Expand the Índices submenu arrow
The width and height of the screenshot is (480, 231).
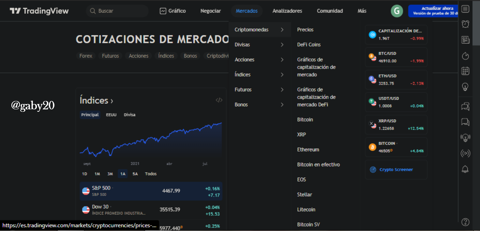click(282, 75)
